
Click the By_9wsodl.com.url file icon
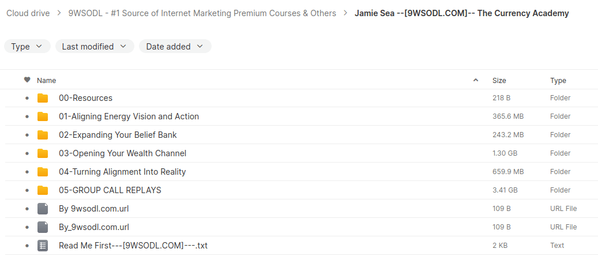(43, 227)
